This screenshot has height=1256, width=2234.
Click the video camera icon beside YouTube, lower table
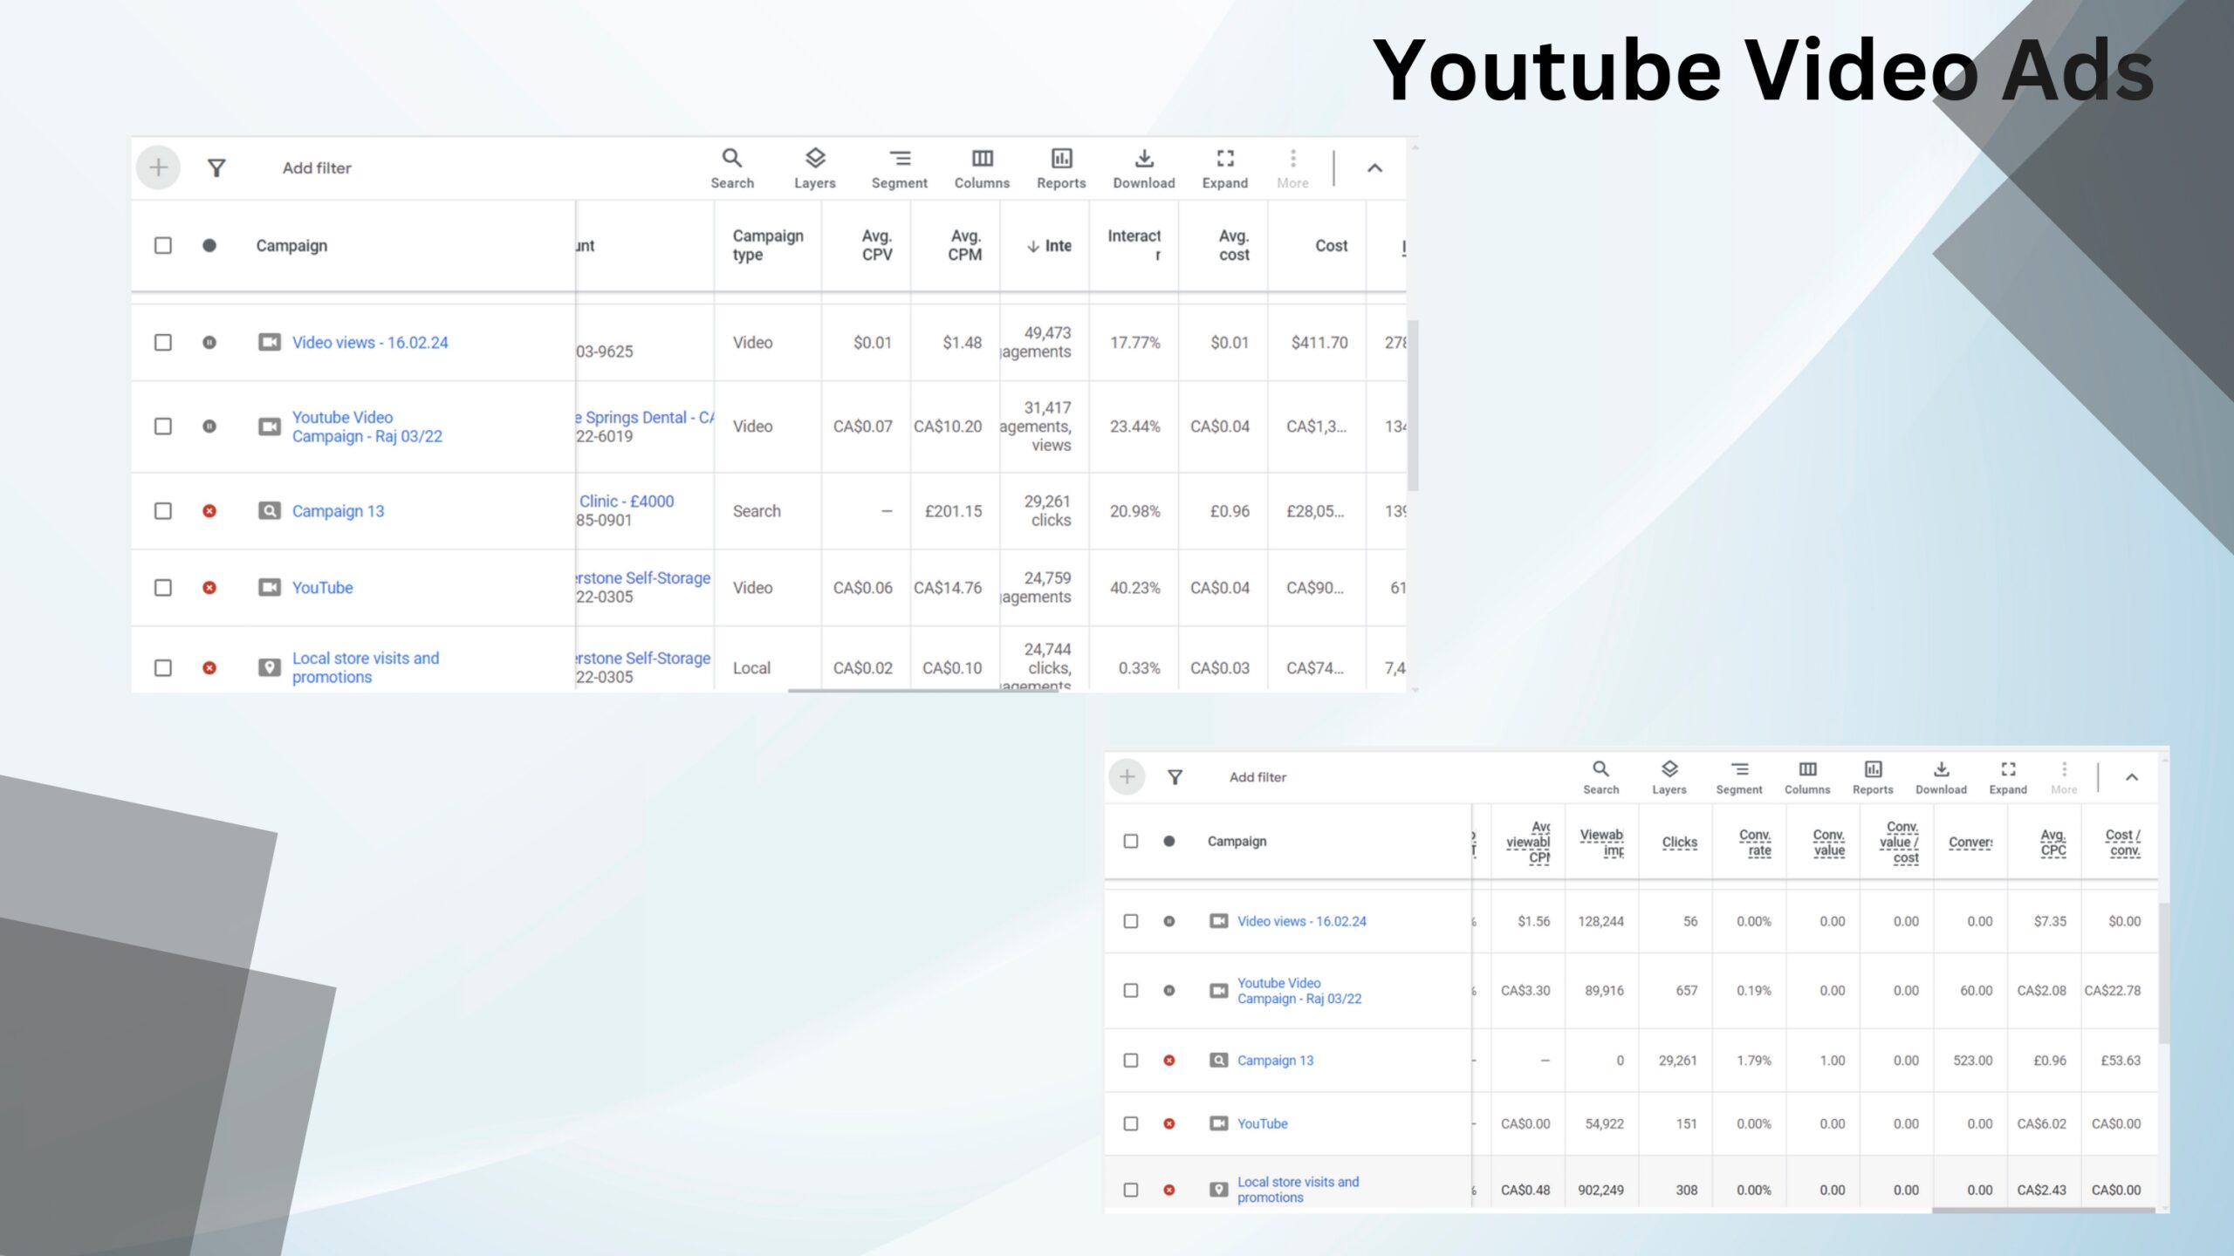tap(1218, 1123)
